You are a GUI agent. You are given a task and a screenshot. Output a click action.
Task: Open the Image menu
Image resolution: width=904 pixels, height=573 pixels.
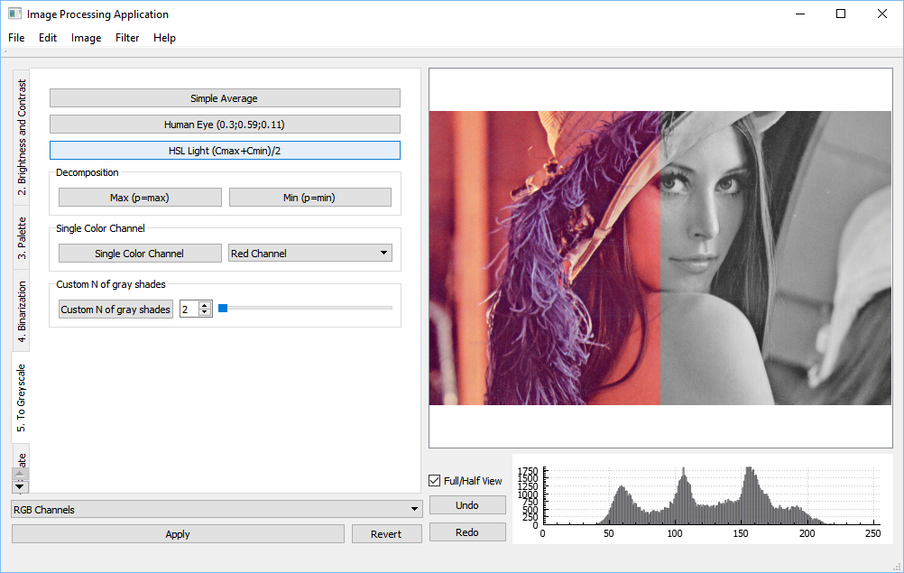pyautogui.click(x=86, y=38)
